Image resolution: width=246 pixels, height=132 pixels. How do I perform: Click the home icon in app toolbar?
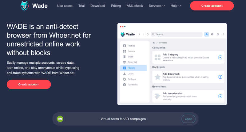[x=206, y=34]
